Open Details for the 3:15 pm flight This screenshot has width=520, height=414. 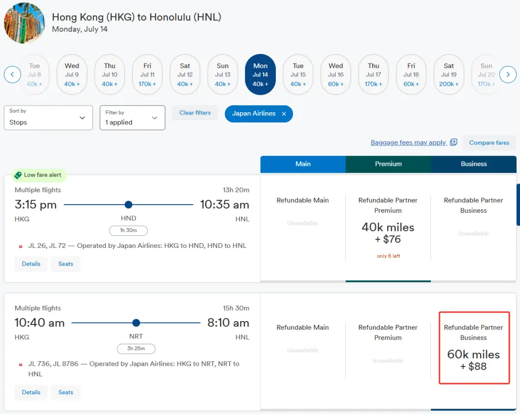click(x=31, y=264)
